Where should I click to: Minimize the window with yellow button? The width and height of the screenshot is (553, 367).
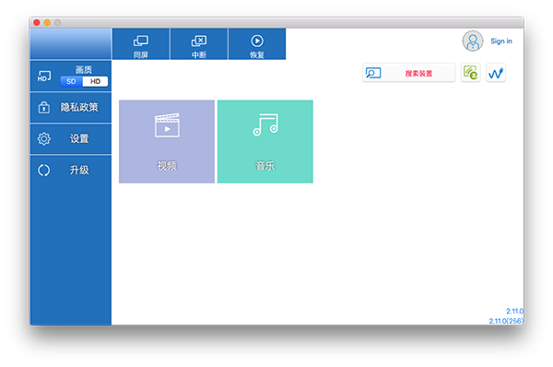pos(47,22)
